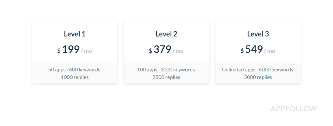Click the "100 apps" text

point(147,70)
